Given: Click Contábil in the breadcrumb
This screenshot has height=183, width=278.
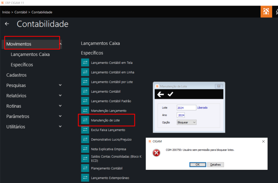Looking at the screenshot, I should [21, 12].
